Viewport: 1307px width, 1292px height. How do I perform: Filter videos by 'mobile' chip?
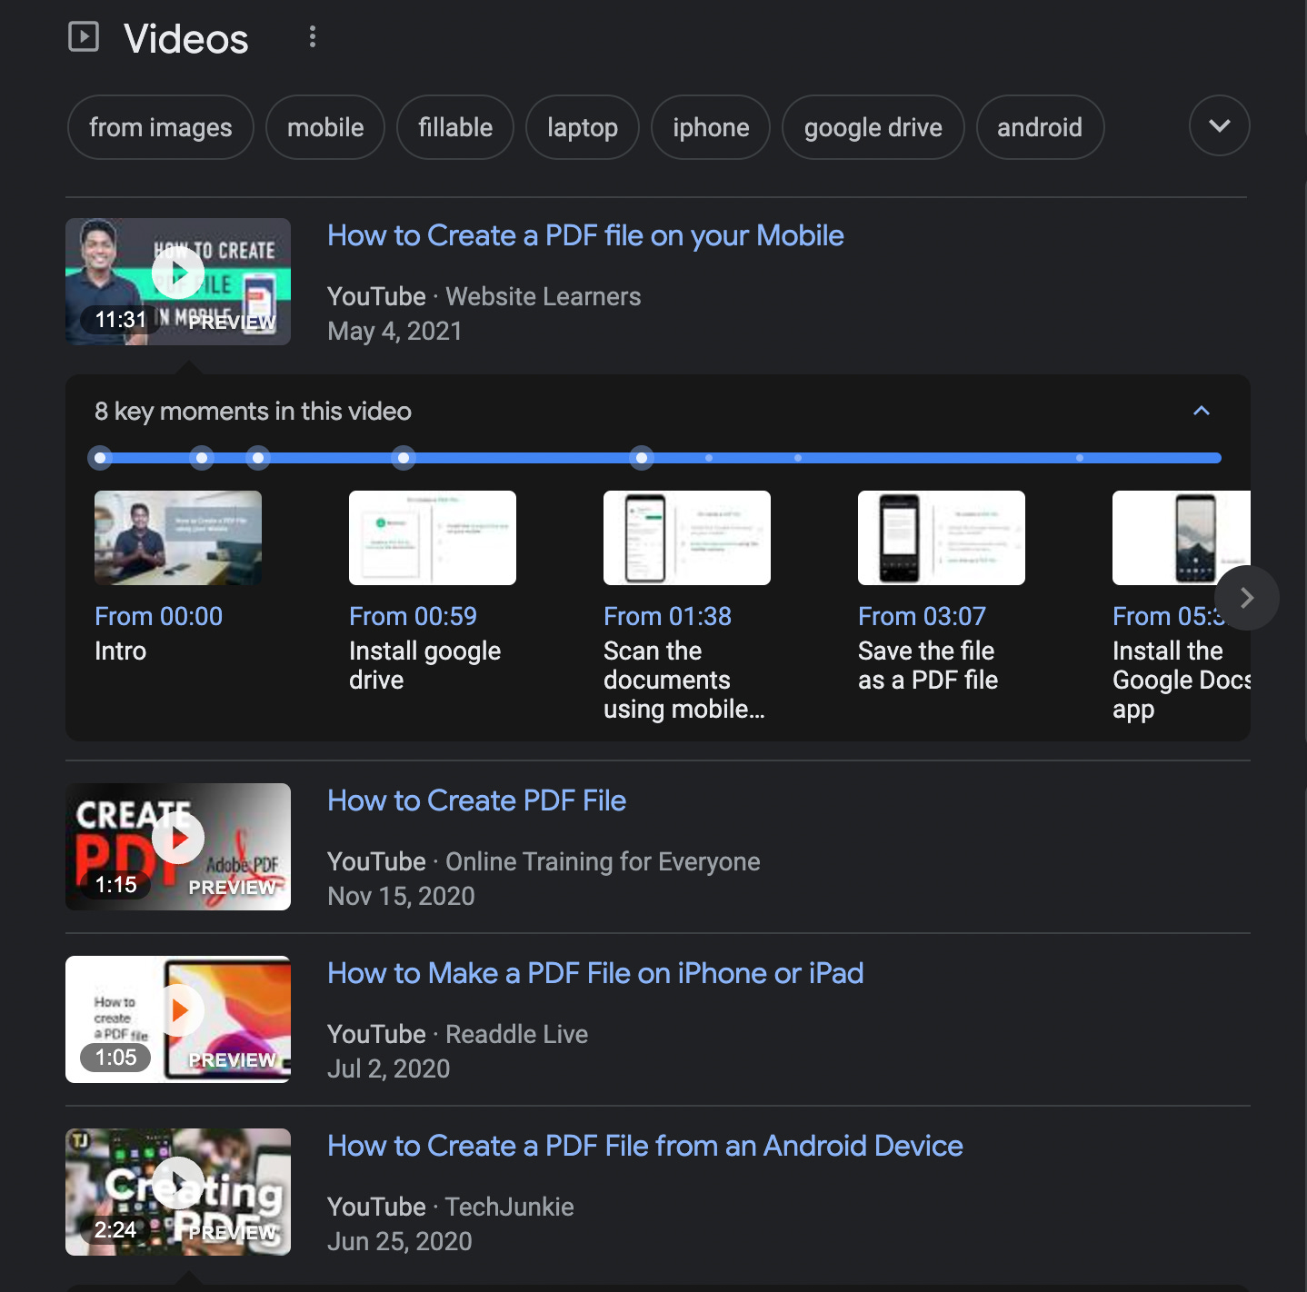coord(325,127)
